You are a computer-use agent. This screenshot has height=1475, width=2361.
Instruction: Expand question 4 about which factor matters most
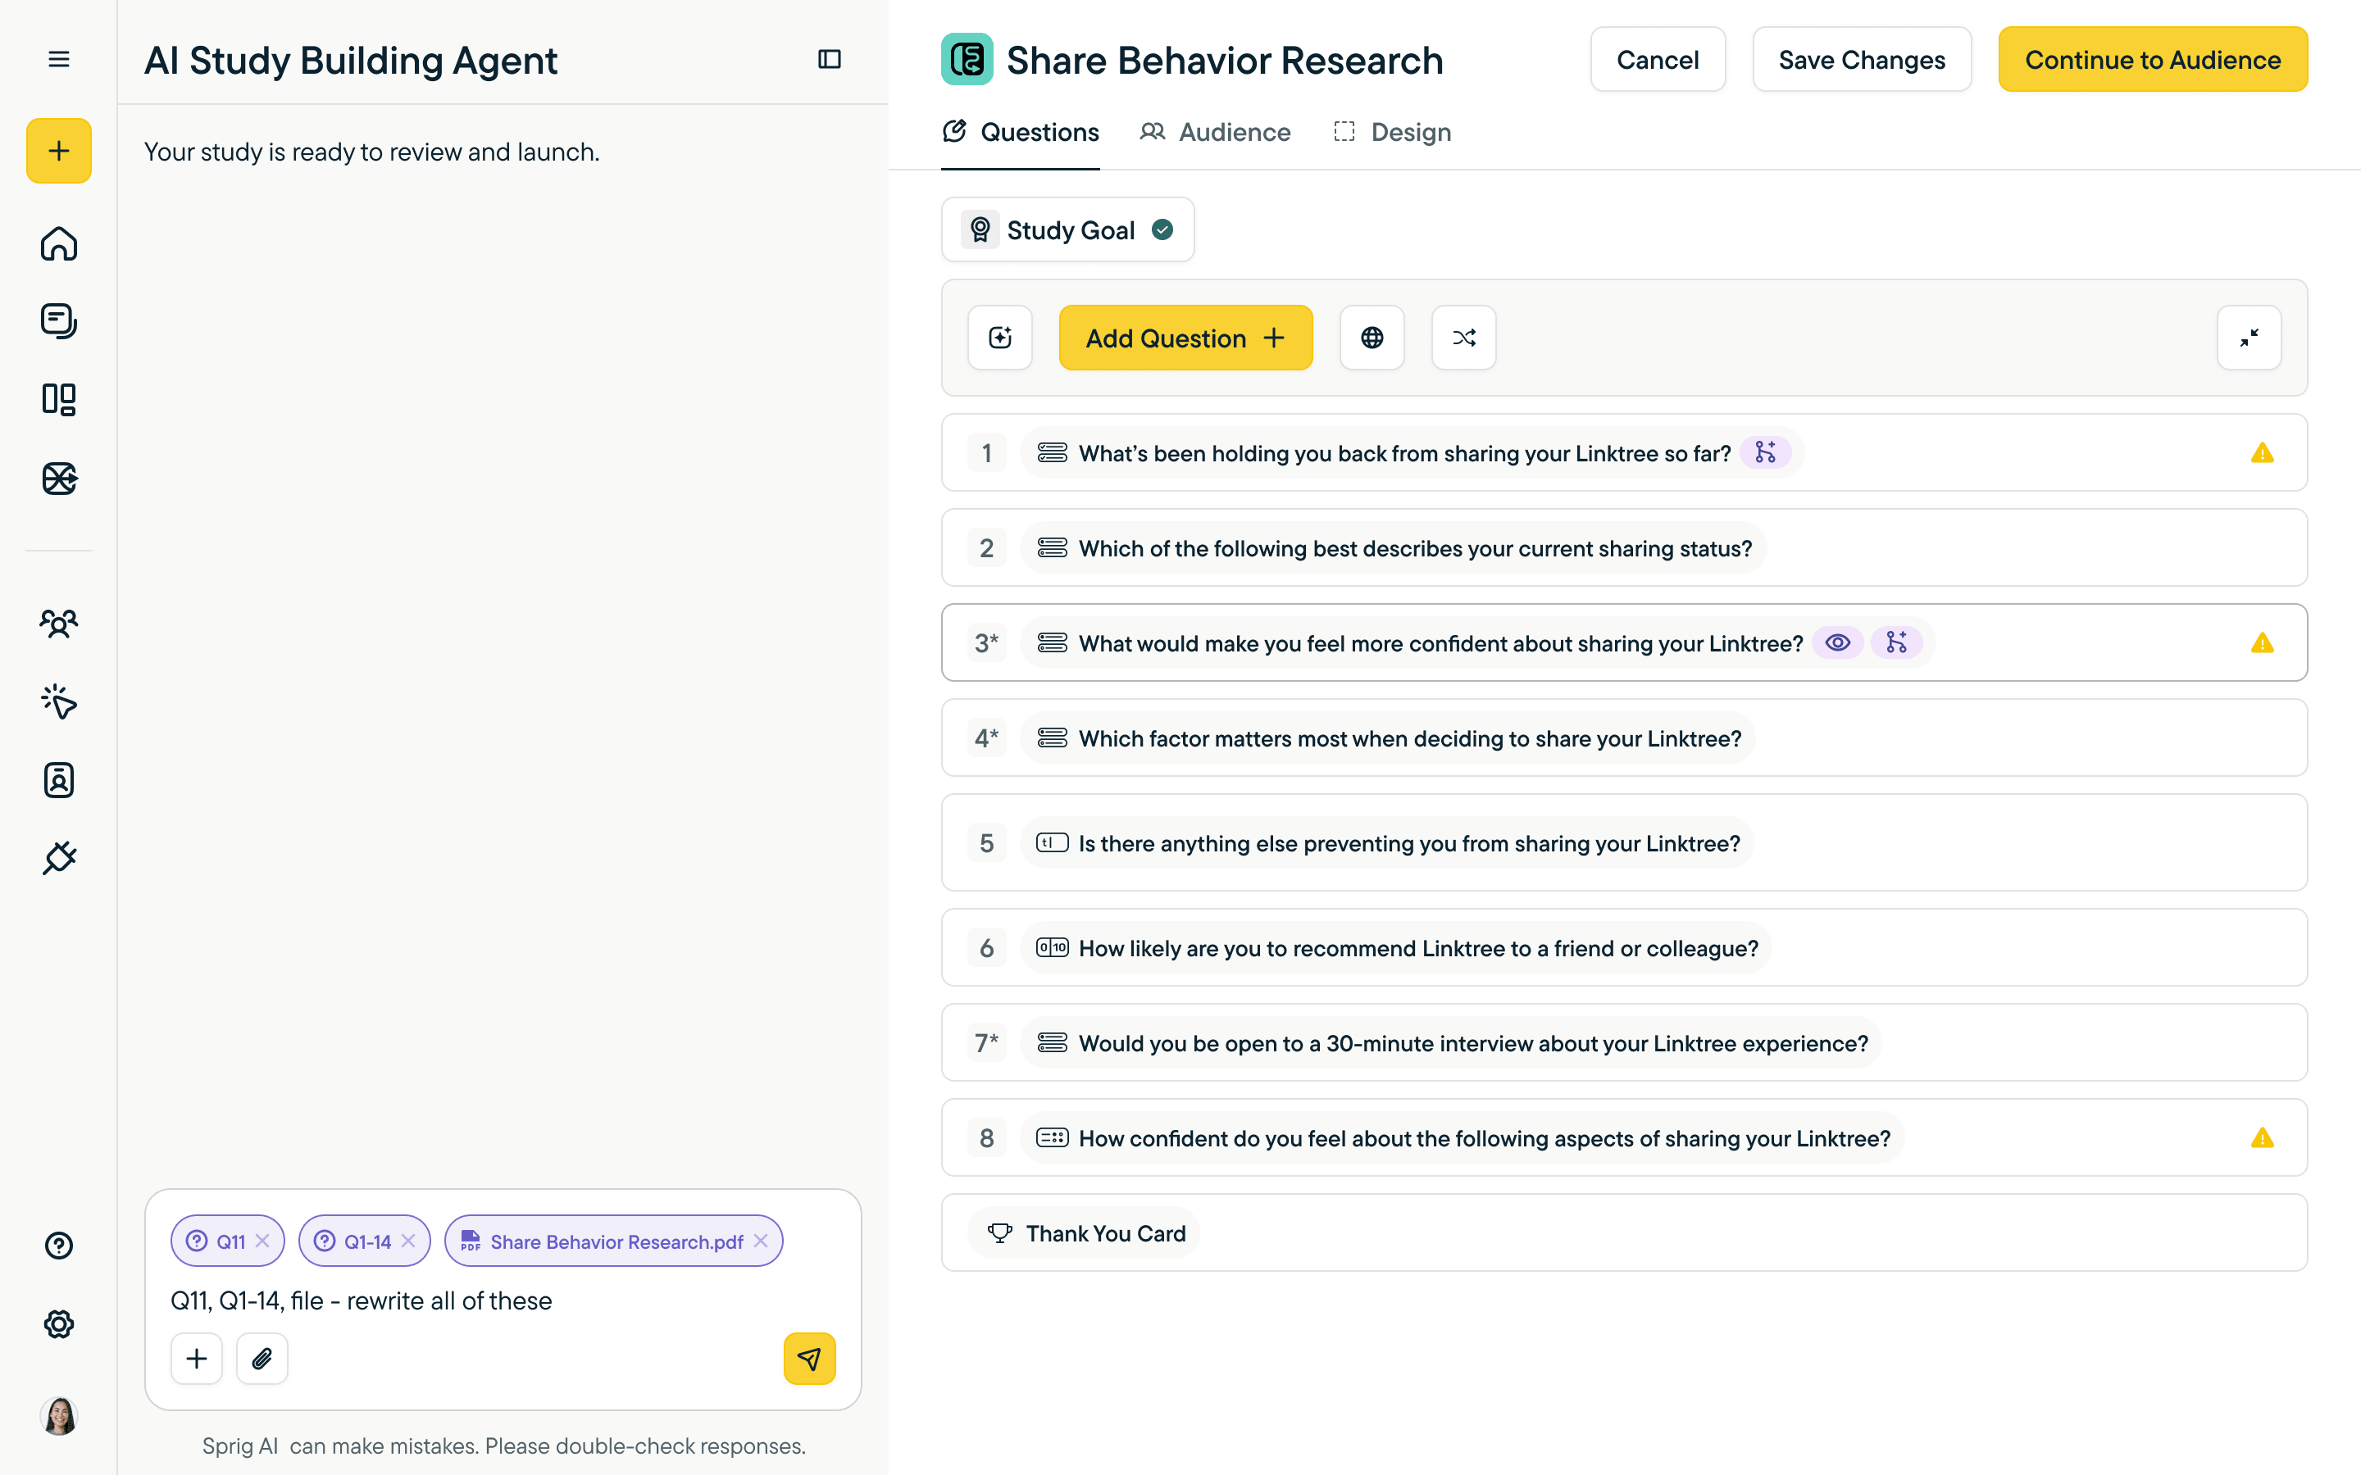(1623, 737)
